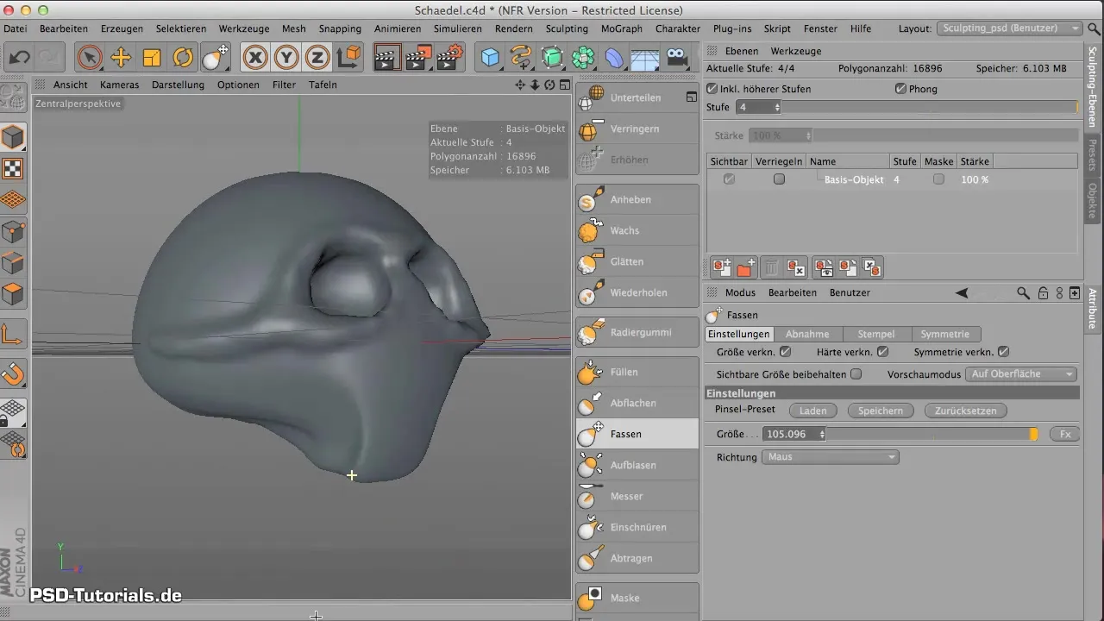This screenshot has width=1104, height=621.
Task: Choose the Glätten brush
Action: point(637,261)
